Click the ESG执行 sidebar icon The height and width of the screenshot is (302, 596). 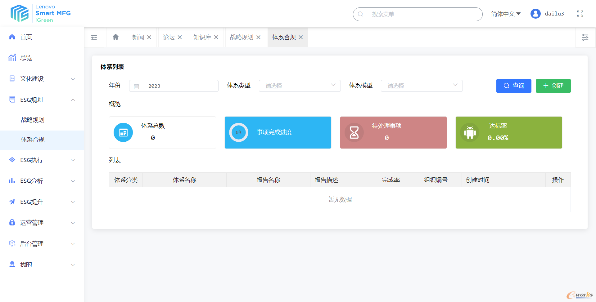[12, 160]
